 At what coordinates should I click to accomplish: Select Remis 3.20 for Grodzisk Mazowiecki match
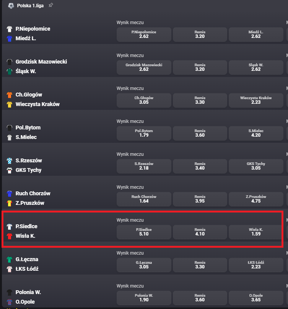pyautogui.click(x=200, y=67)
